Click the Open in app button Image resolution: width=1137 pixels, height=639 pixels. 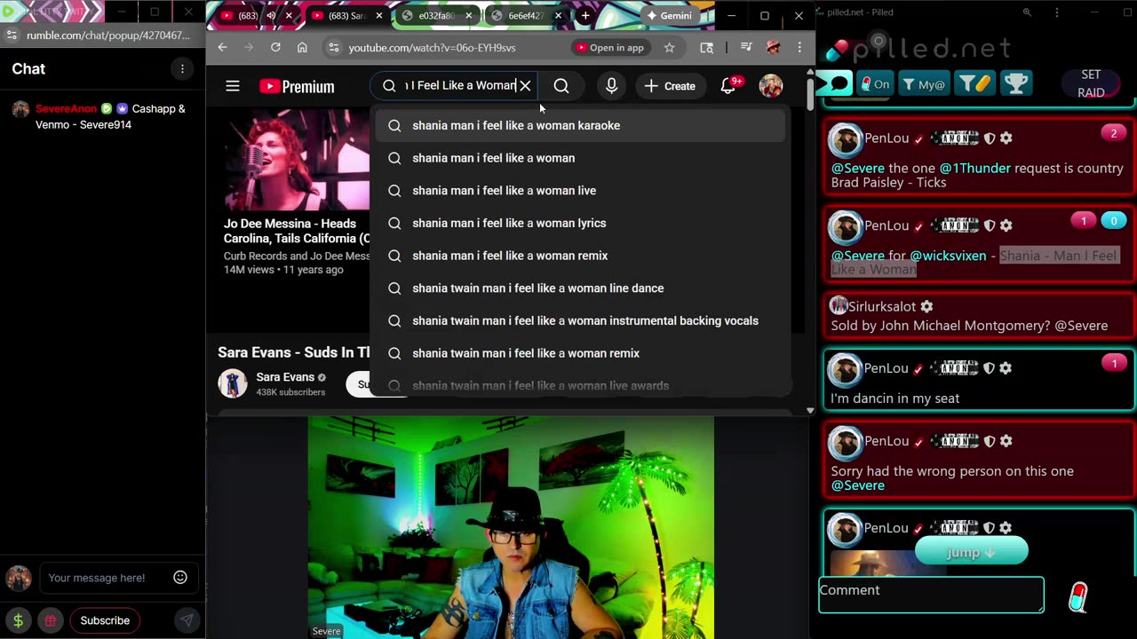click(x=609, y=48)
